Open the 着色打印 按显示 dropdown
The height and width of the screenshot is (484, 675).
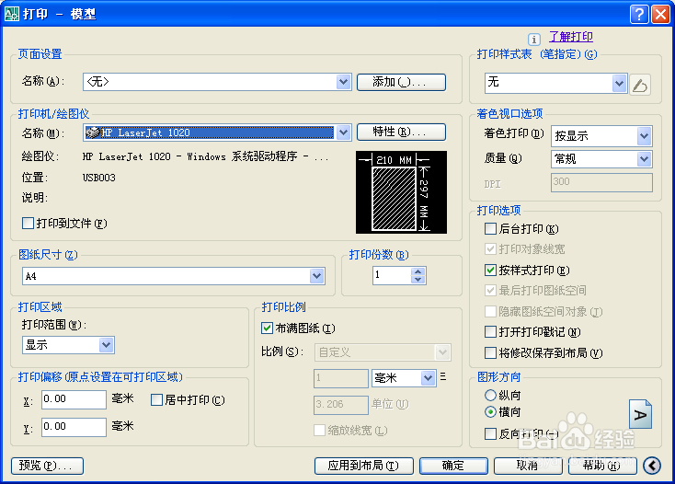pyautogui.click(x=644, y=136)
